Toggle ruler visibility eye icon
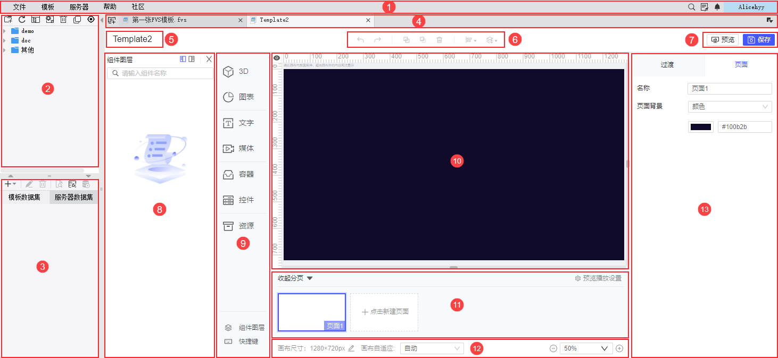 (x=277, y=57)
